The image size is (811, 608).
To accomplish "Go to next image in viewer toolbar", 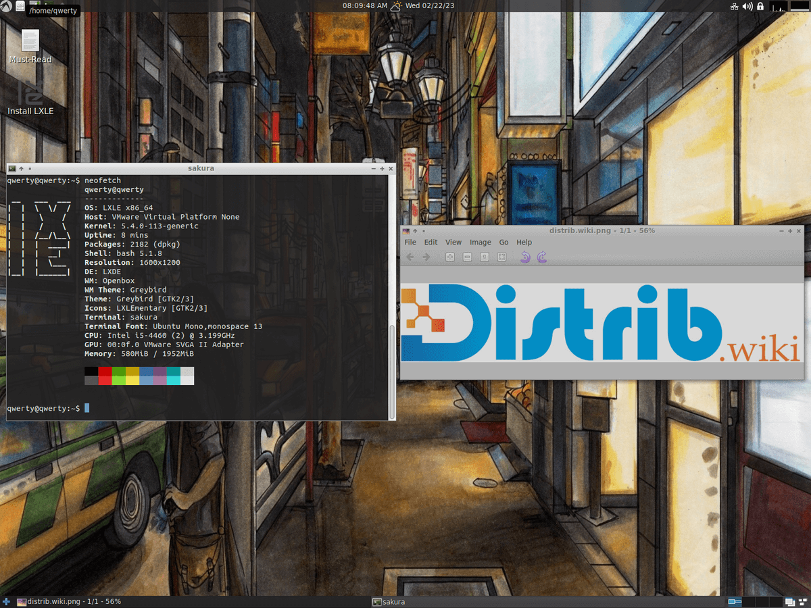I will (426, 257).
